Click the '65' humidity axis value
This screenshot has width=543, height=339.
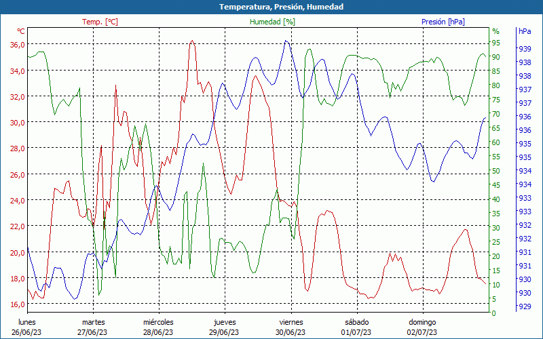(x=496, y=128)
